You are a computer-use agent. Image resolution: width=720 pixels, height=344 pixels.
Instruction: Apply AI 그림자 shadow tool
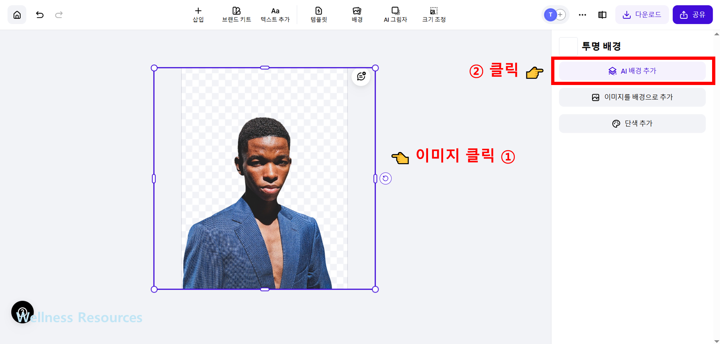point(395,15)
